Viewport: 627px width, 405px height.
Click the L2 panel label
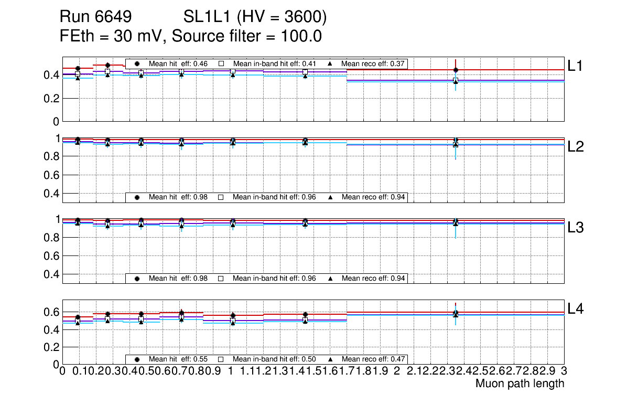tap(576, 147)
